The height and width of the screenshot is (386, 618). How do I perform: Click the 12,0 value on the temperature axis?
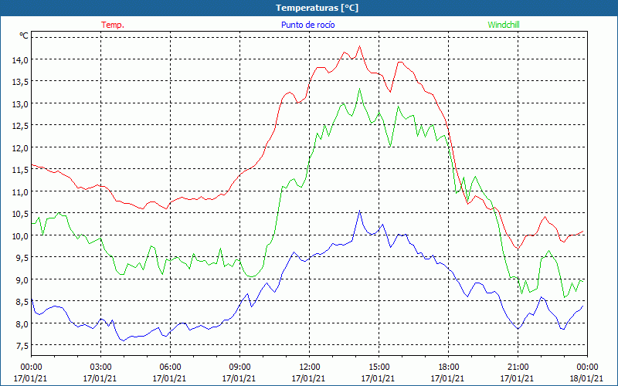coord(20,147)
